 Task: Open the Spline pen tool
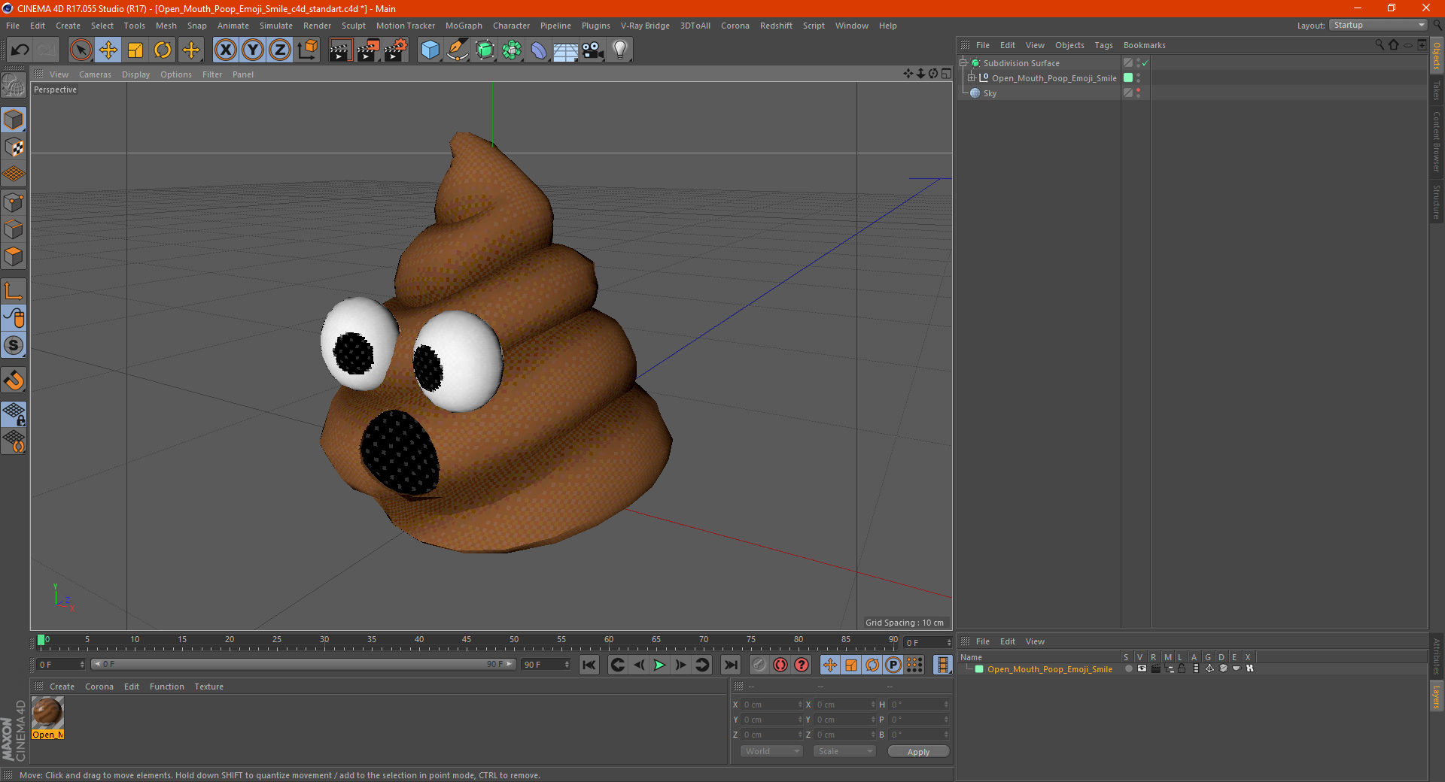tap(457, 50)
